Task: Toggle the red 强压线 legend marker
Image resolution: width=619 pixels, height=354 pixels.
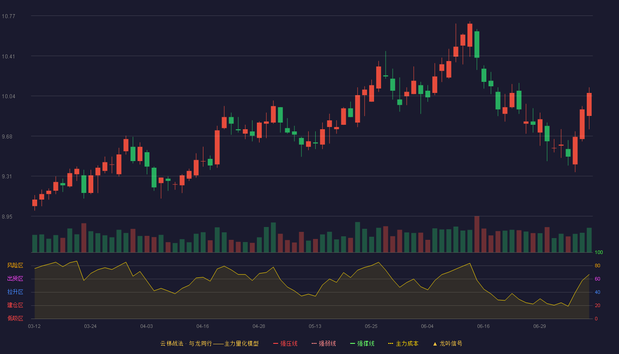Action: 276,343
